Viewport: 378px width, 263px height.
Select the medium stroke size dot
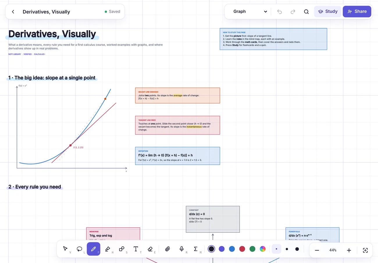(287, 249)
